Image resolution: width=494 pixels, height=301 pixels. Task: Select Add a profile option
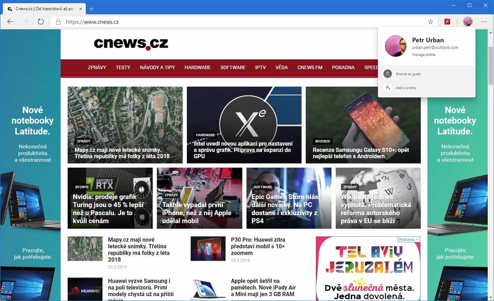click(426, 88)
